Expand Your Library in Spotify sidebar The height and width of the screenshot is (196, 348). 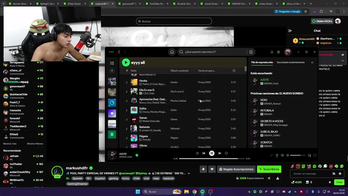tap(112, 63)
